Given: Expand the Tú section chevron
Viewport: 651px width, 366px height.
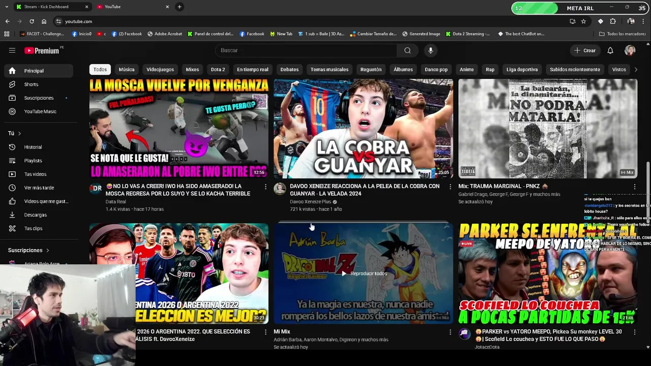Looking at the screenshot, I should click(19, 133).
